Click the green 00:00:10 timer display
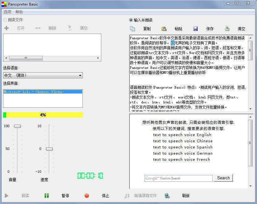257x204 pixels. pyautogui.click(x=90, y=176)
